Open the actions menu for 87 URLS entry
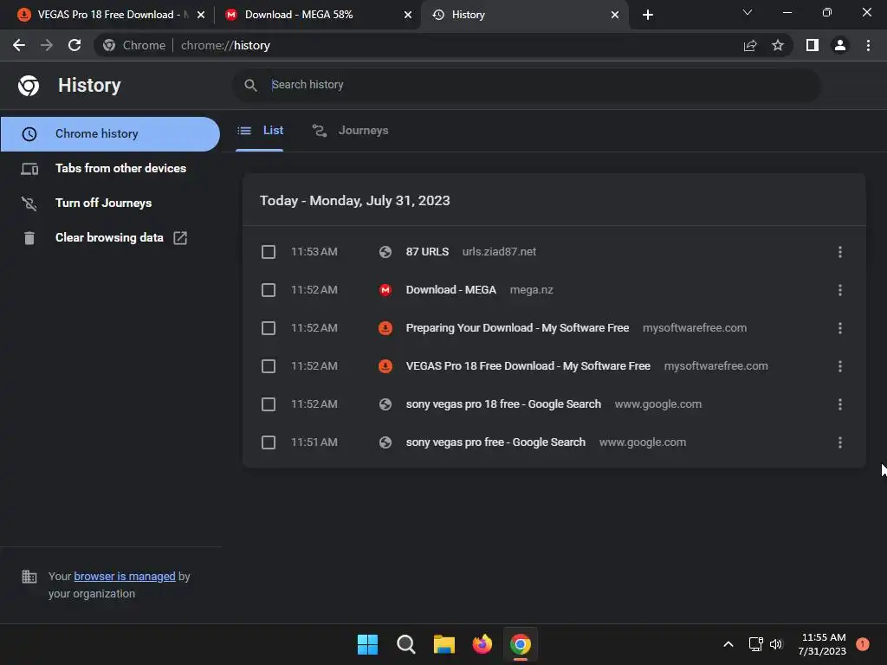 [x=840, y=252]
